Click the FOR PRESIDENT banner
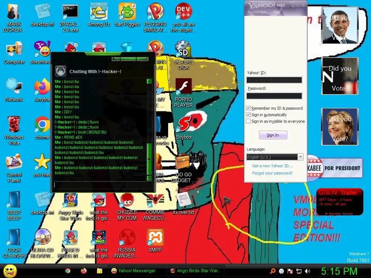This screenshot has height=278, width=371. (335, 168)
